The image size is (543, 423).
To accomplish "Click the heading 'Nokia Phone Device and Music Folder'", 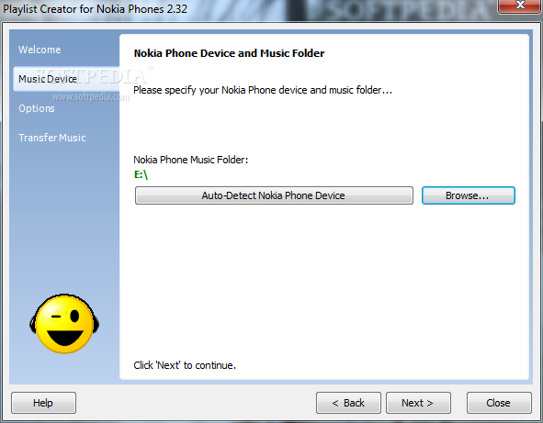I will click(229, 53).
